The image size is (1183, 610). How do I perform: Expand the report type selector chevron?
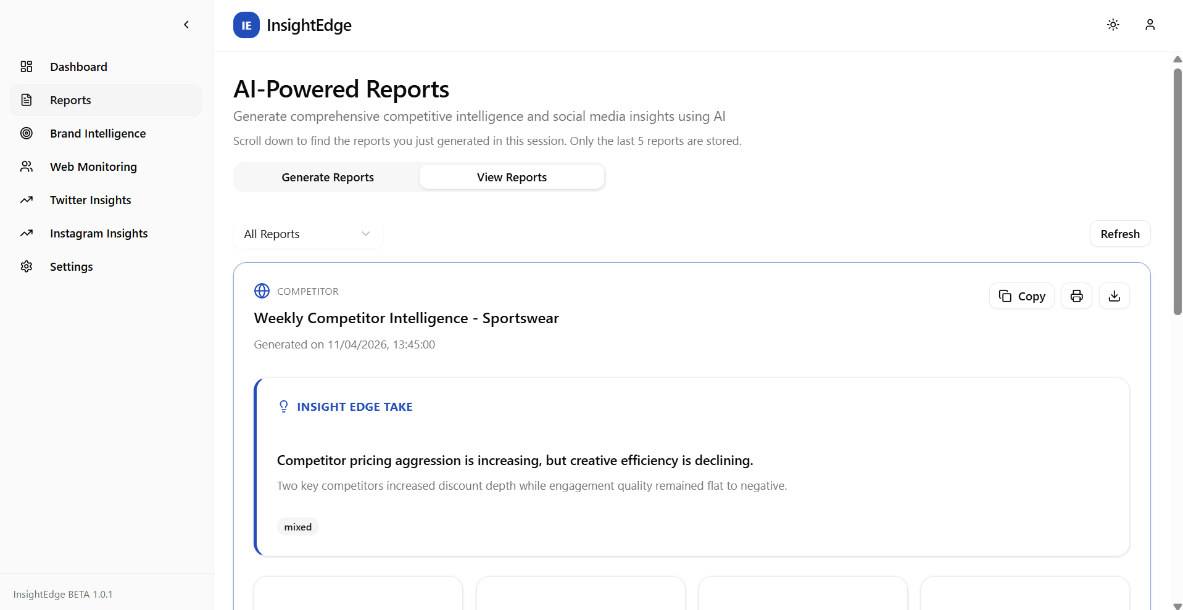[x=365, y=234]
